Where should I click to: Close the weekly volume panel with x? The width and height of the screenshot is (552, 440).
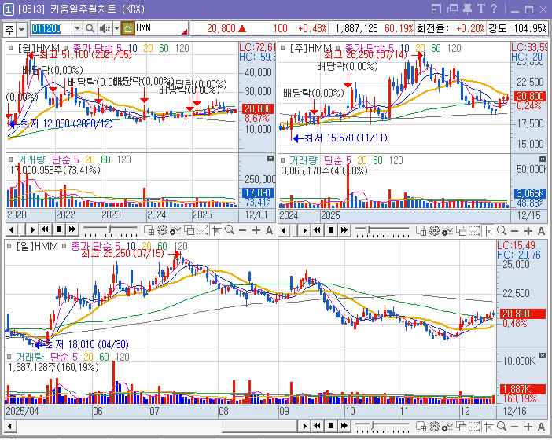click(x=543, y=159)
